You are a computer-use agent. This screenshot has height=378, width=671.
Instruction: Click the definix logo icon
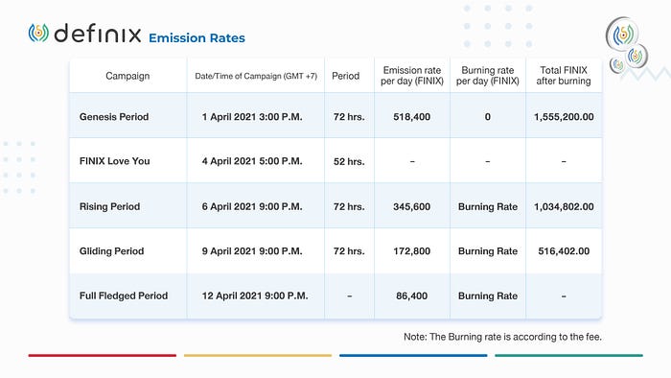(x=38, y=33)
